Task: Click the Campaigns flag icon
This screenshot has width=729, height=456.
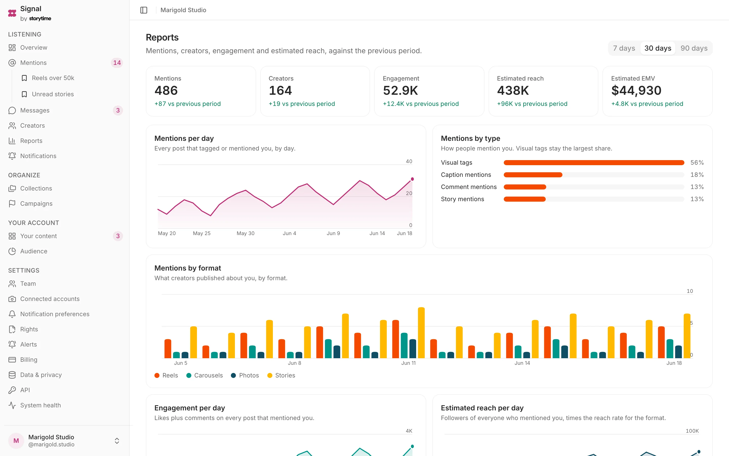Action: tap(12, 204)
